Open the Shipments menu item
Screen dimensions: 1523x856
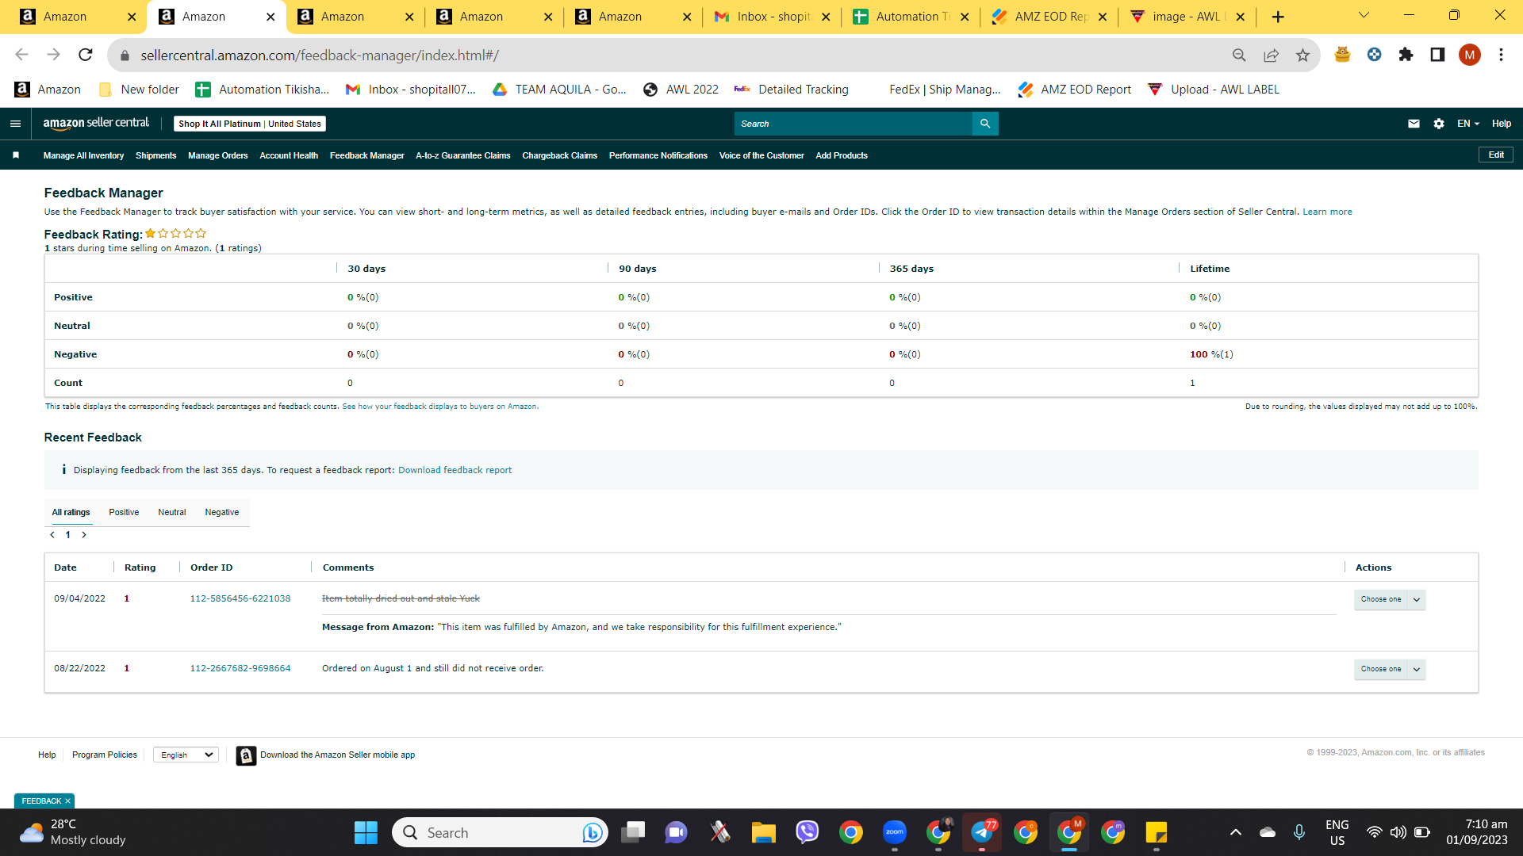point(155,155)
